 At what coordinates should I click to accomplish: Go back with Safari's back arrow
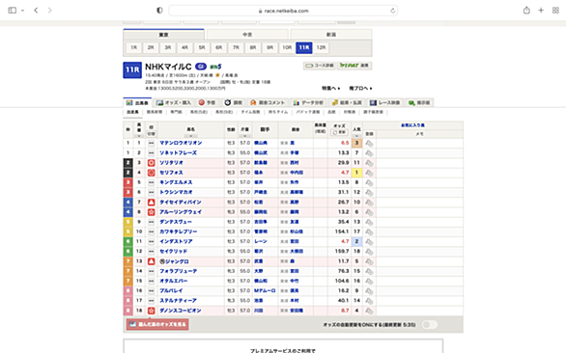(x=36, y=10)
